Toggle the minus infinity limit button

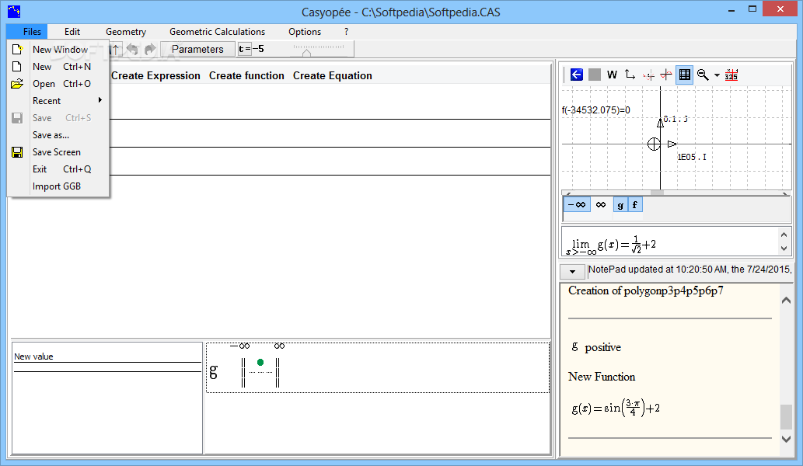[577, 204]
